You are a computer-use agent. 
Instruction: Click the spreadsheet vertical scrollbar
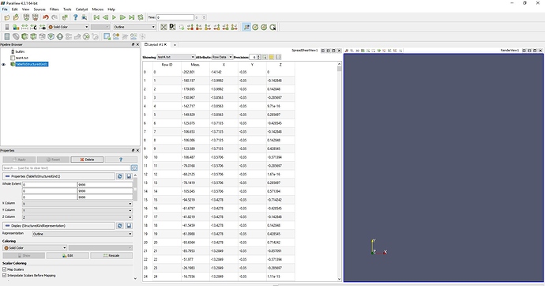pos(339,171)
